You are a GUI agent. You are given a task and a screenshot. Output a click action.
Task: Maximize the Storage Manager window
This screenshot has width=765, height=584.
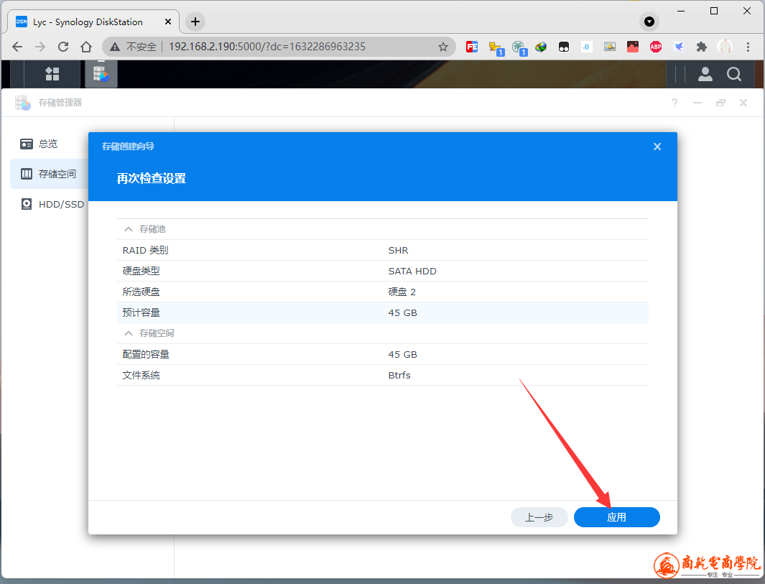720,103
